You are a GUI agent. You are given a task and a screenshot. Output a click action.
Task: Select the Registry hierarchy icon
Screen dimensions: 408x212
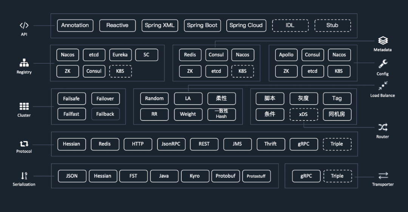click(24, 63)
